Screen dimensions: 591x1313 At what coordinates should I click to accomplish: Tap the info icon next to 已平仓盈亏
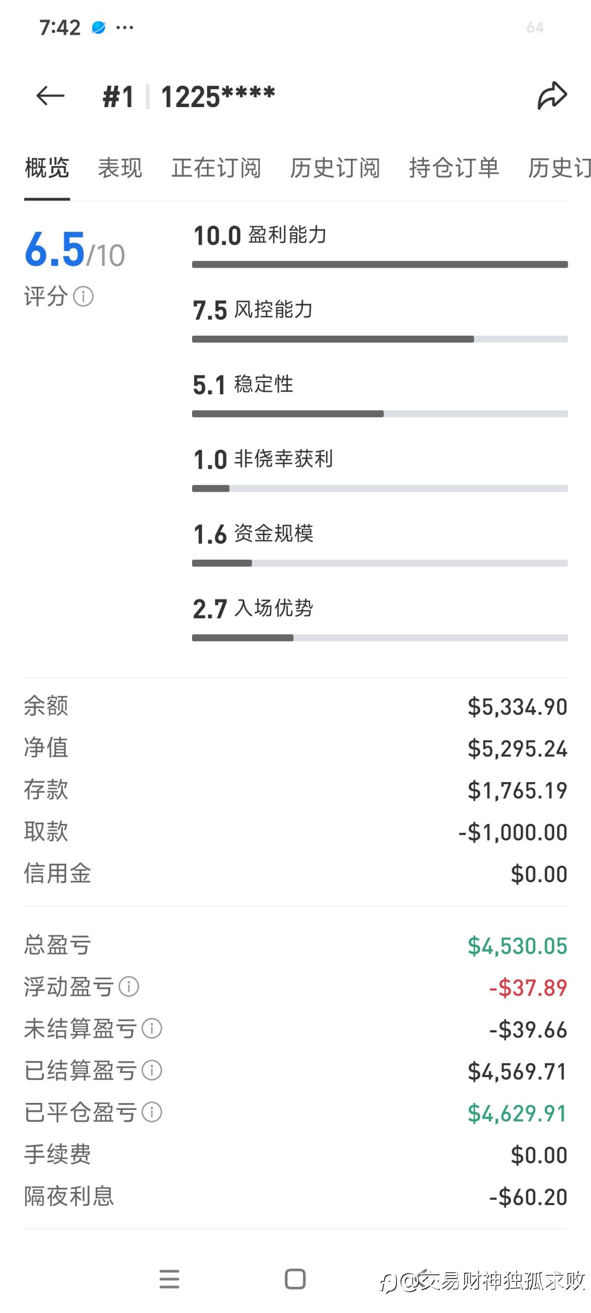(151, 1112)
